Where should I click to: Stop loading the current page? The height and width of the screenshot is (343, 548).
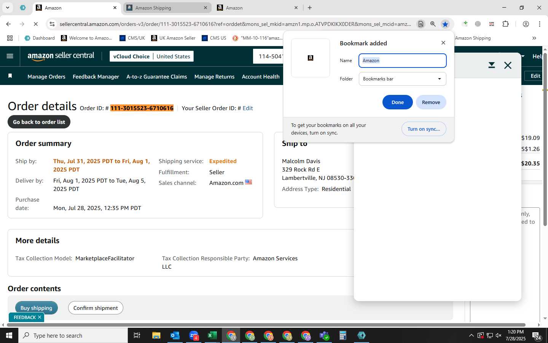35,24
